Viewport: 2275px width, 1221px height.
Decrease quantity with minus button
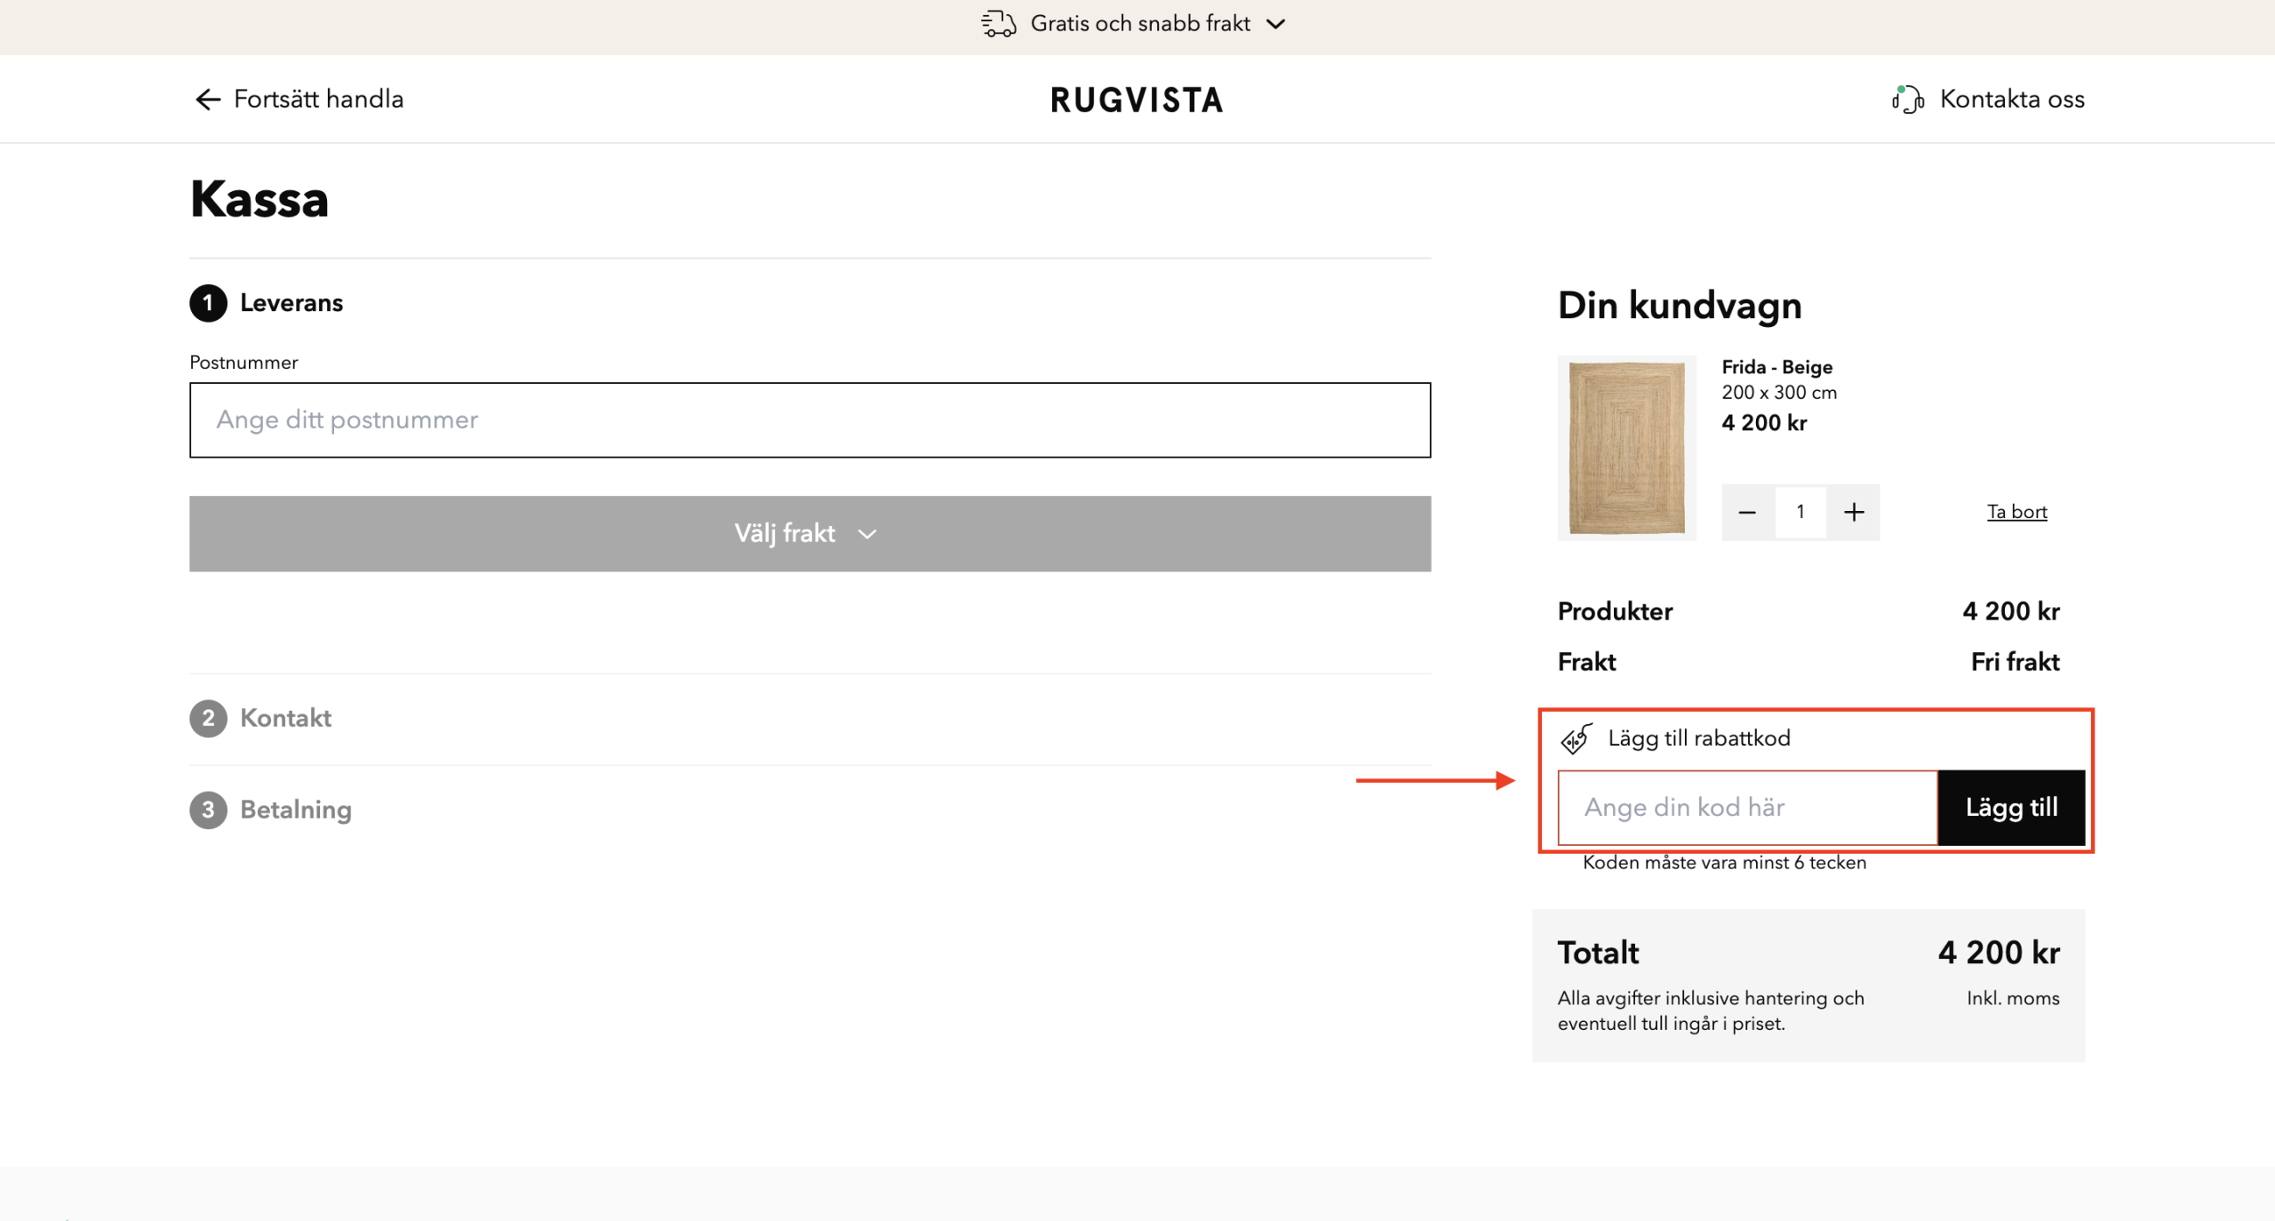[1747, 513]
